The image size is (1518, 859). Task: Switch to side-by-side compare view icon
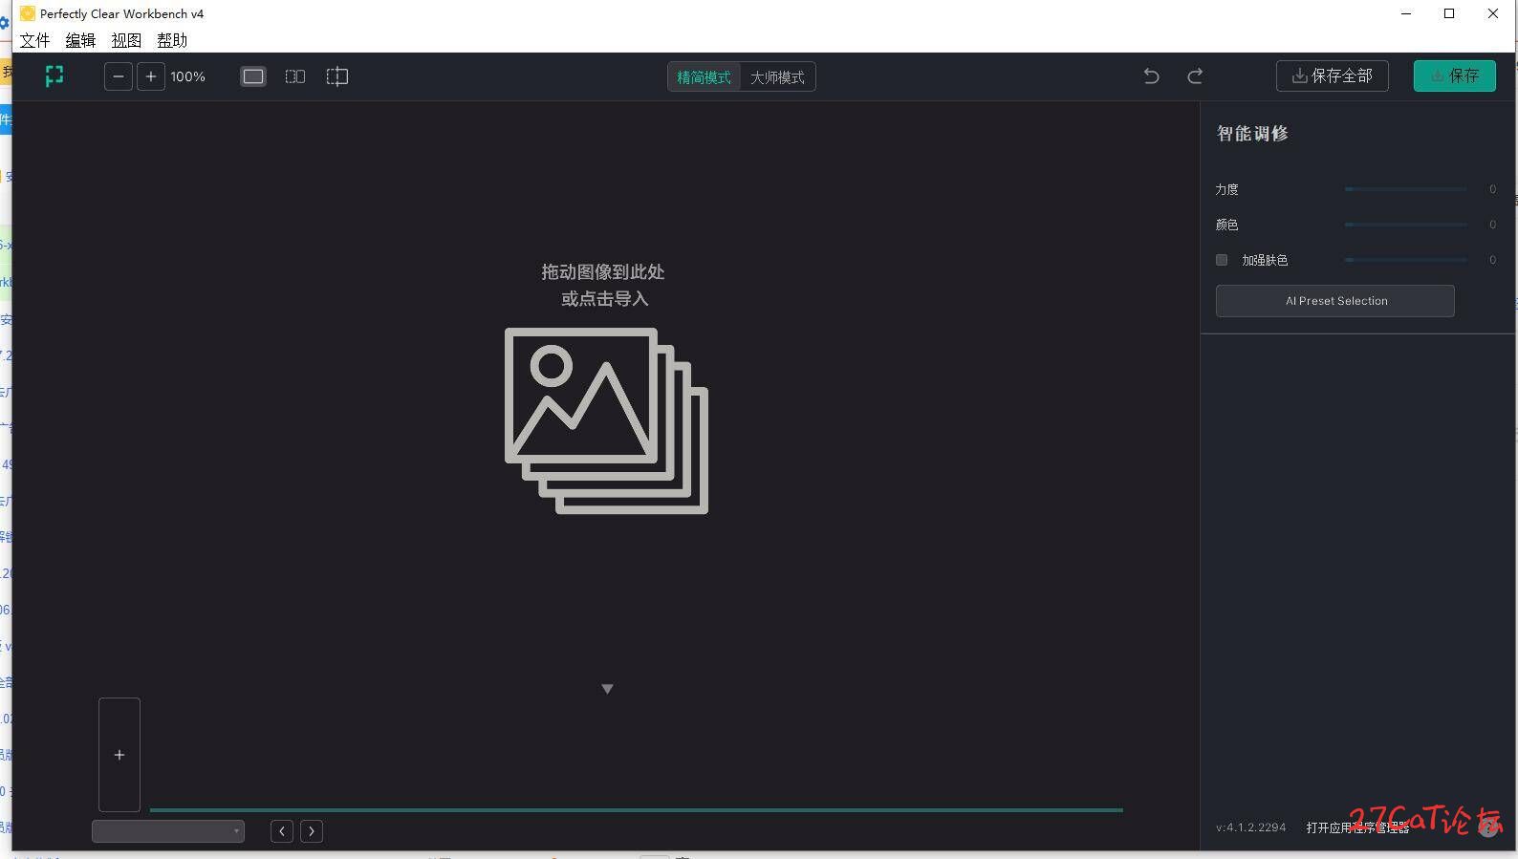coord(295,76)
